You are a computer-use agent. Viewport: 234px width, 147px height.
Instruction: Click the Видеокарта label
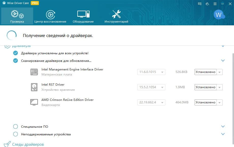click(51, 105)
